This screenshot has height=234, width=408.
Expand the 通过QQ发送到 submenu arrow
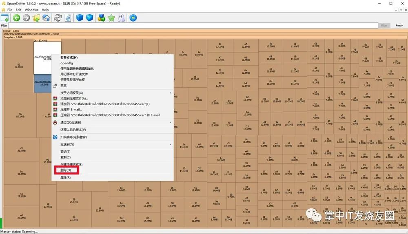tap(170, 122)
